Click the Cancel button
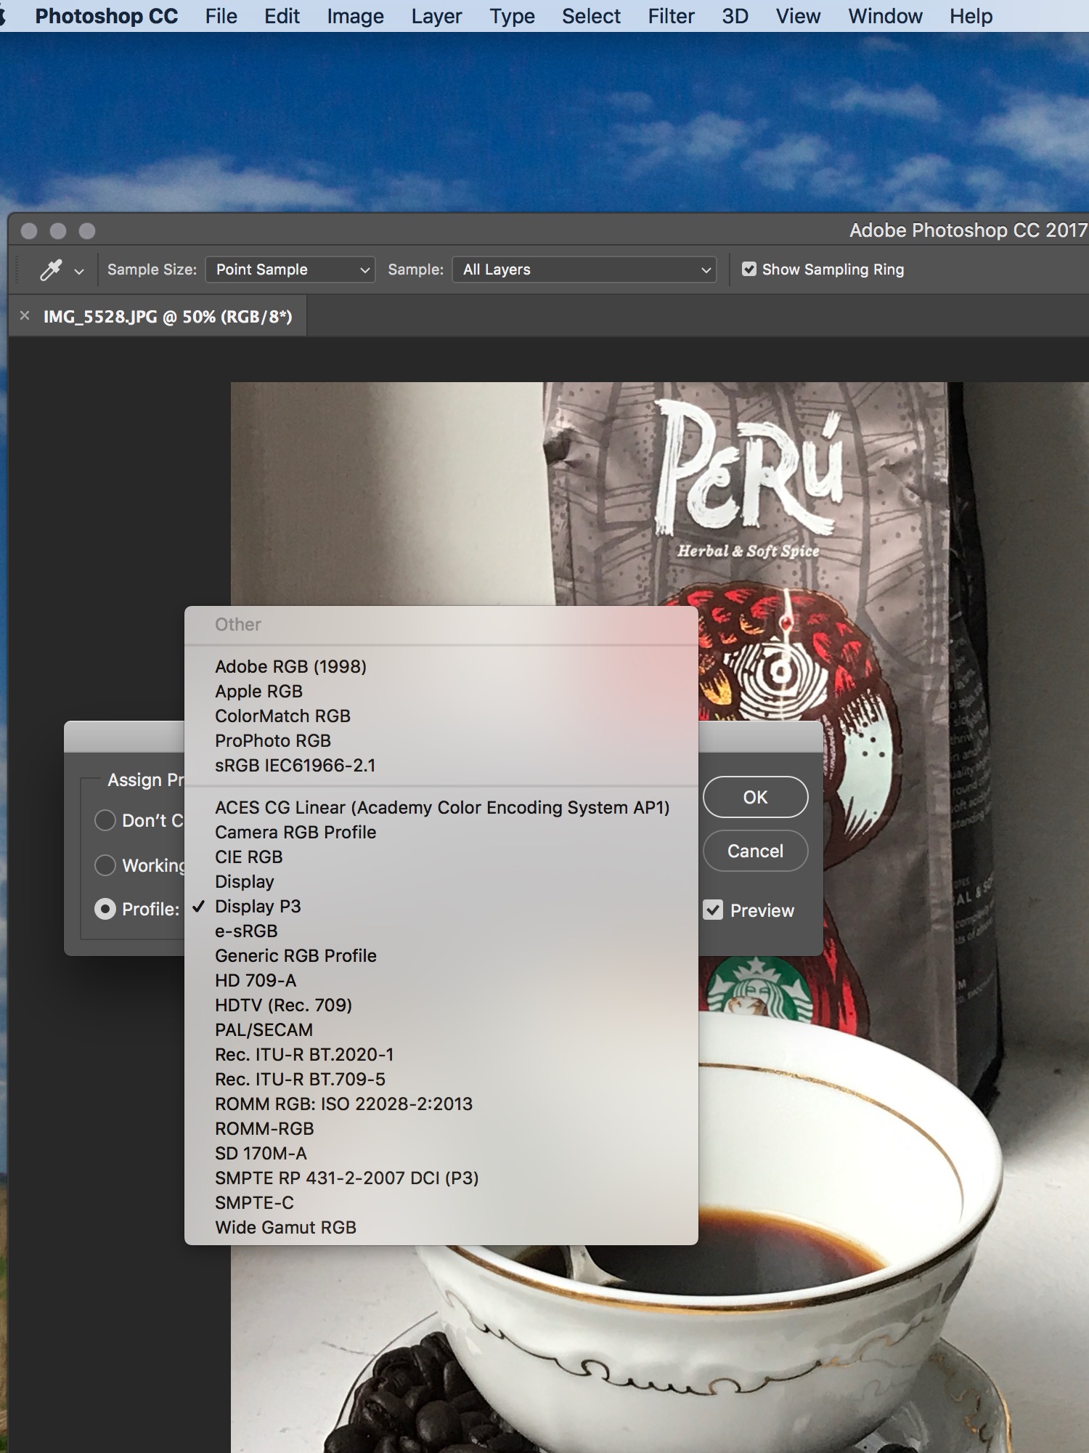 (755, 851)
